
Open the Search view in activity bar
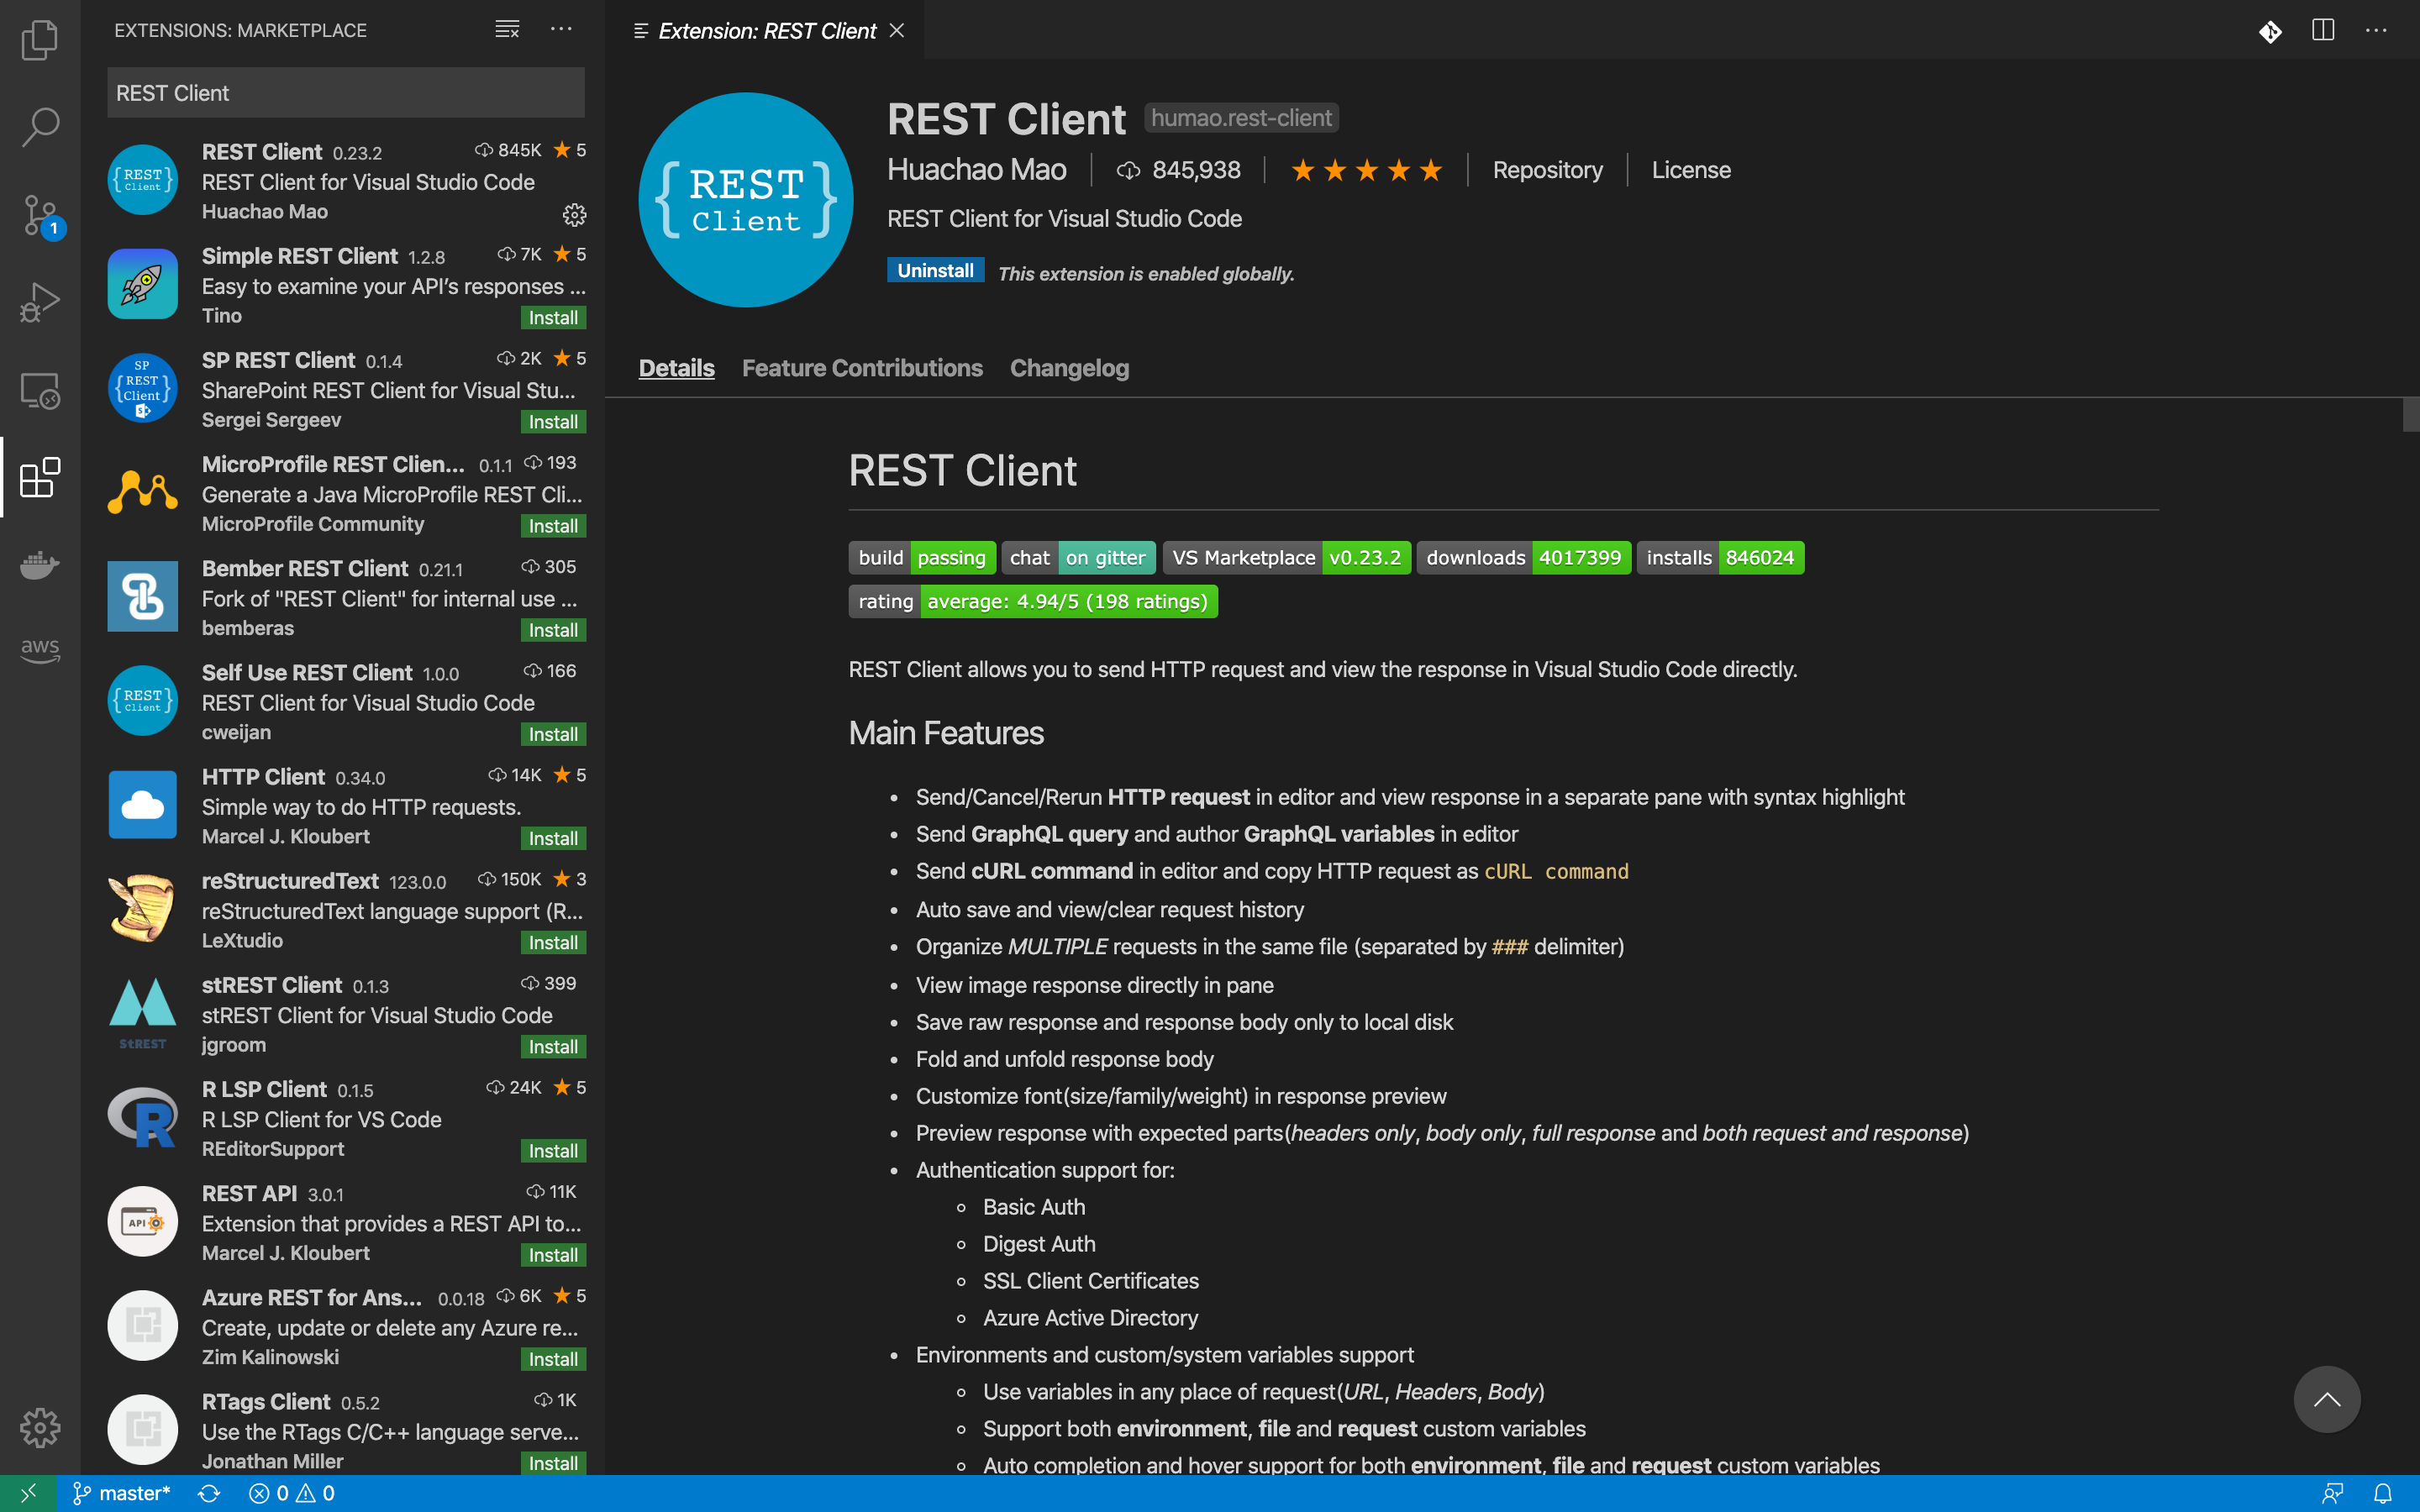(40, 127)
